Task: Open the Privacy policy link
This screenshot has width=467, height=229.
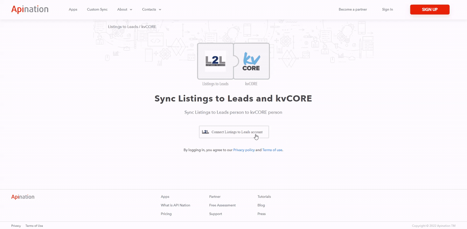Action: (244, 150)
